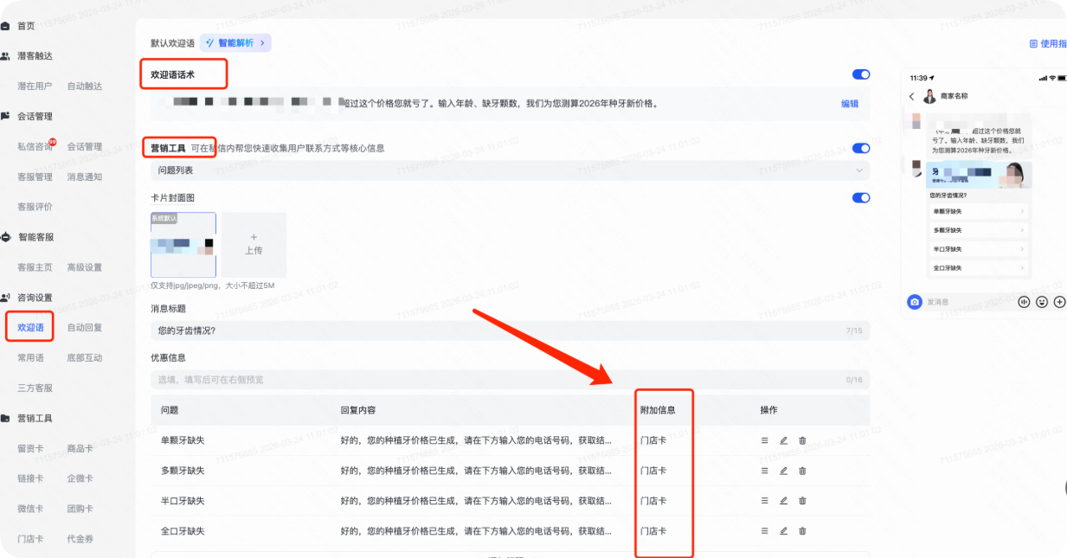This screenshot has height=558, width=1067.
Task: Open 潜在用户 in the sidebar
Action: pos(35,86)
